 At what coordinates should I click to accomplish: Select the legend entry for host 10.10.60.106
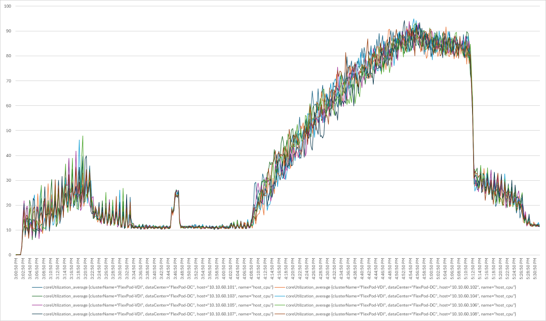tap(396, 305)
